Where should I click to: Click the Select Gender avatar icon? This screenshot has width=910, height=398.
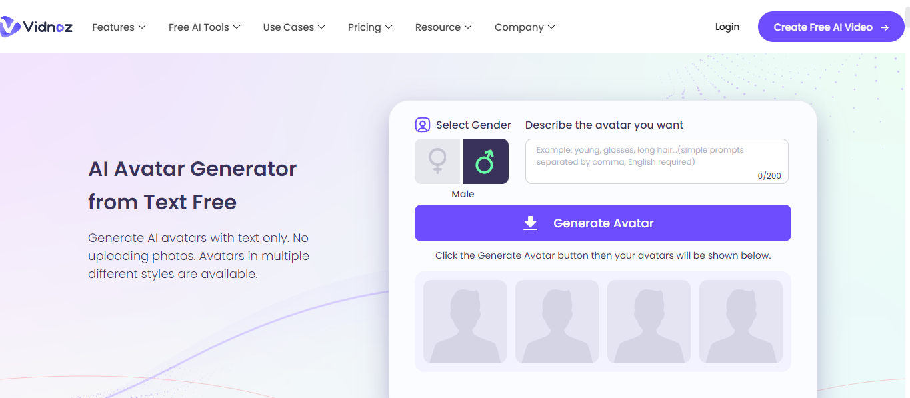(x=421, y=125)
